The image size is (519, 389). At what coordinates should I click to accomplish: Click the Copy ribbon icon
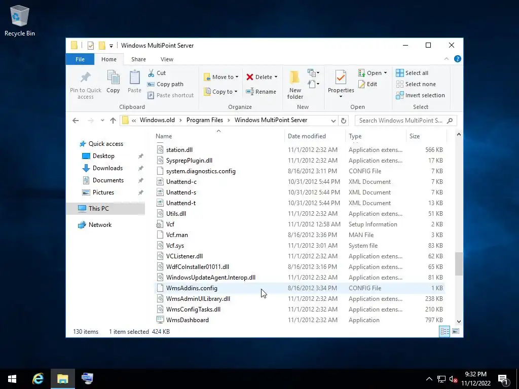tap(113, 77)
